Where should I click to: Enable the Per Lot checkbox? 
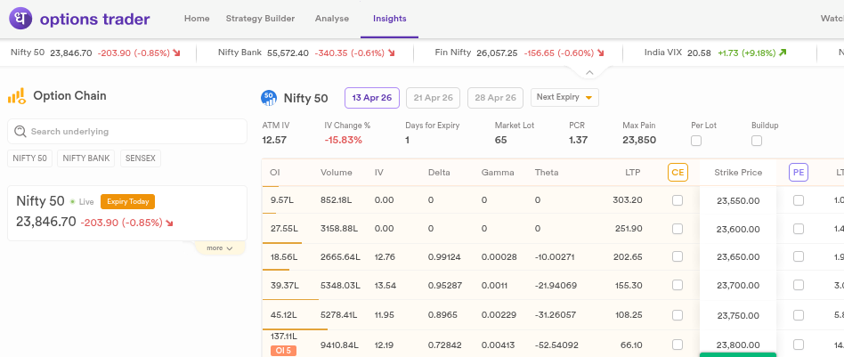(696, 141)
